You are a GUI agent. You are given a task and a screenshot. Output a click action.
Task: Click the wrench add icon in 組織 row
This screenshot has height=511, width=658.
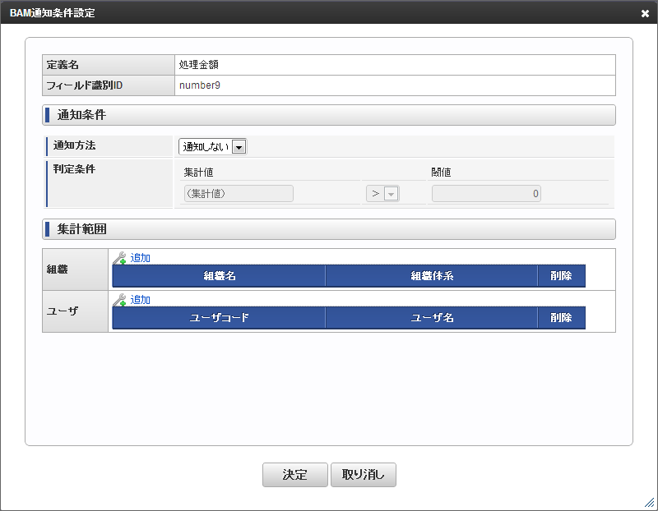(119, 258)
